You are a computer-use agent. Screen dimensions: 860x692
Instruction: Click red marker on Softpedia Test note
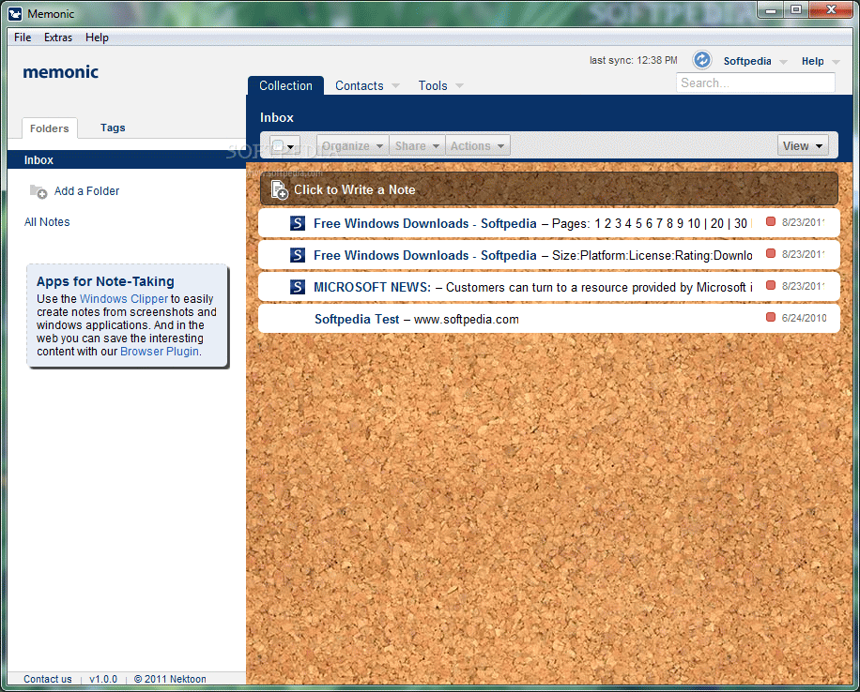coord(771,317)
